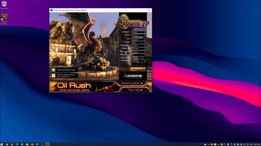Screen dimensions: 261x146
Task: Open the Upgrade to Advanced edition link
Action: 66,70
